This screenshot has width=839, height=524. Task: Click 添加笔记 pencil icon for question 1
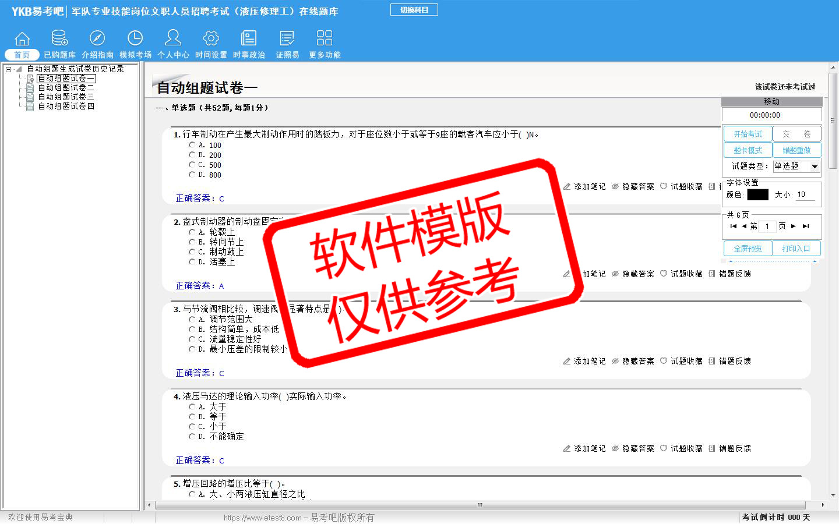coord(567,186)
